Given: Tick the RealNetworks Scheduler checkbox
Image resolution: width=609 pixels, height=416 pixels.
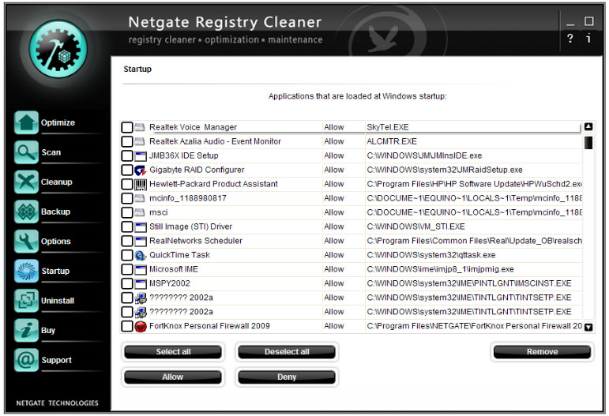Looking at the screenshot, I should 127,241.
